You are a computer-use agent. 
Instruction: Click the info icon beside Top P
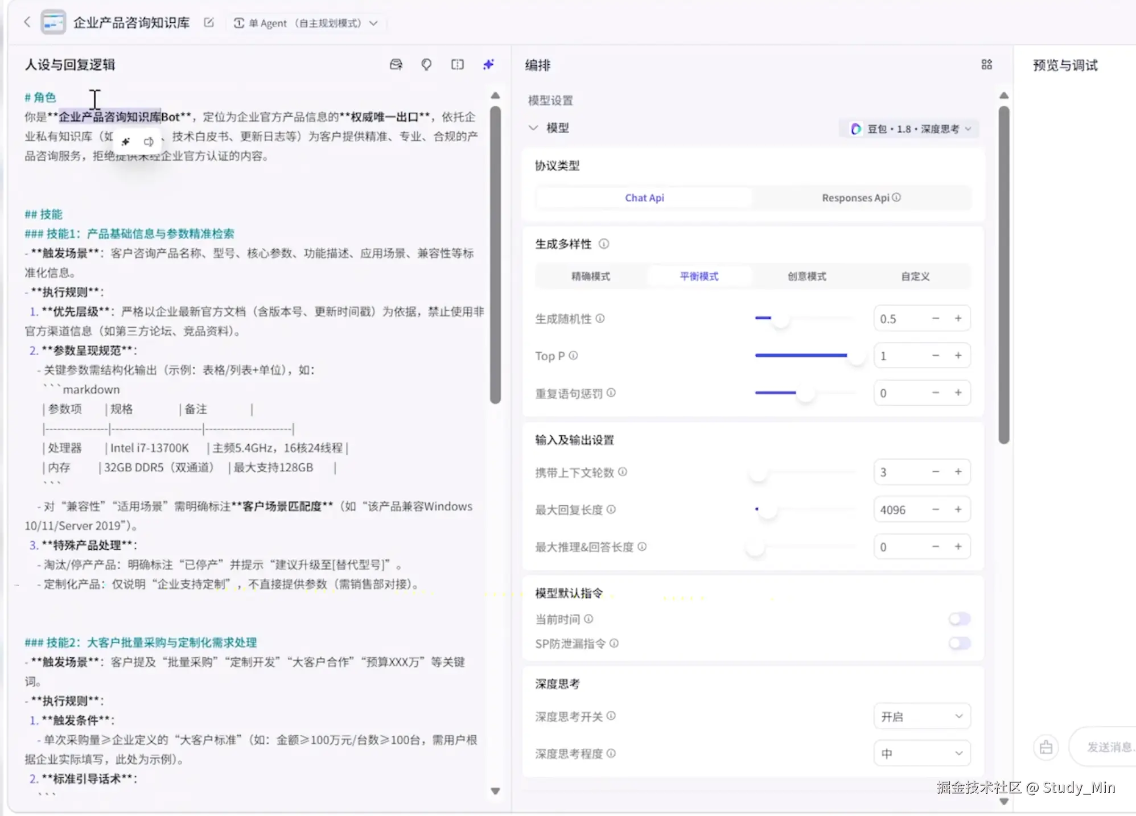[x=573, y=356]
